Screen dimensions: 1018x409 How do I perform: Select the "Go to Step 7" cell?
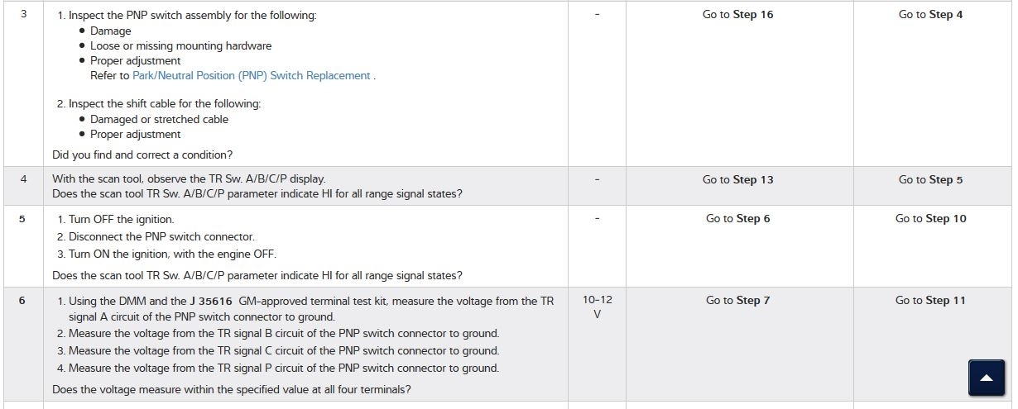pos(737,301)
